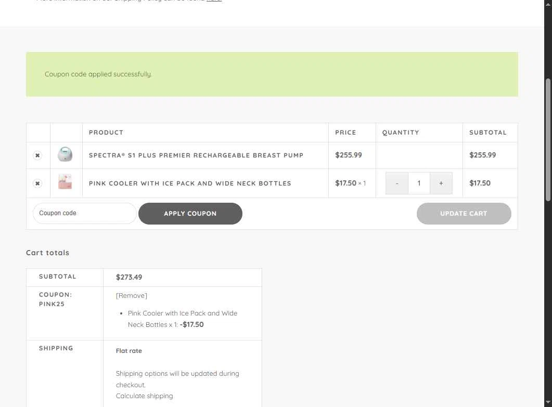Open Pink Cooler product thumbnail
Screen dimensions: 552x407
pos(65,182)
